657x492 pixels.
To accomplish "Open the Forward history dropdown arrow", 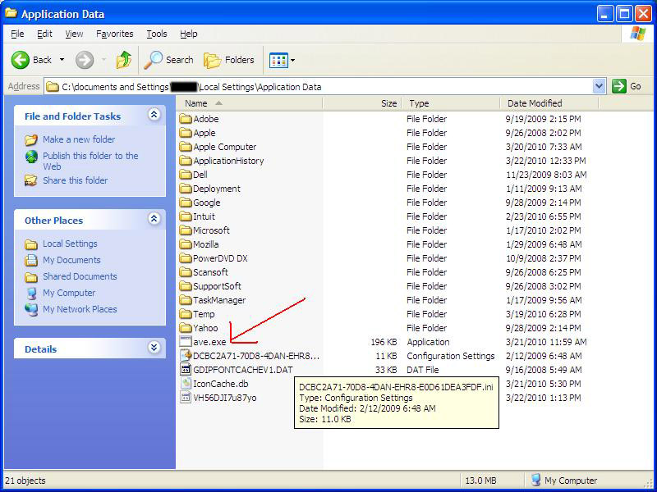I will tap(103, 60).
